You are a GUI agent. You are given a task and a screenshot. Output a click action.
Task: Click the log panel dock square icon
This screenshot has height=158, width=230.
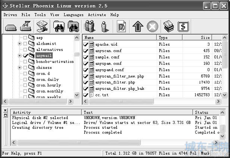5,115
